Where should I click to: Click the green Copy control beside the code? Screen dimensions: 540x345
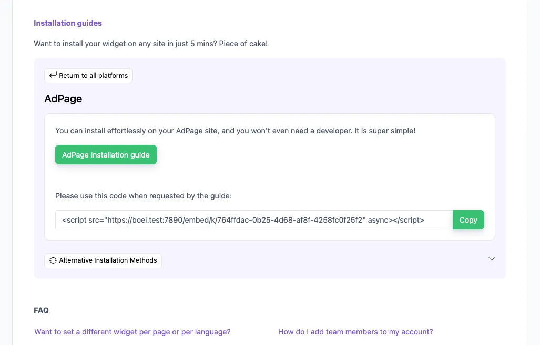point(468,219)
